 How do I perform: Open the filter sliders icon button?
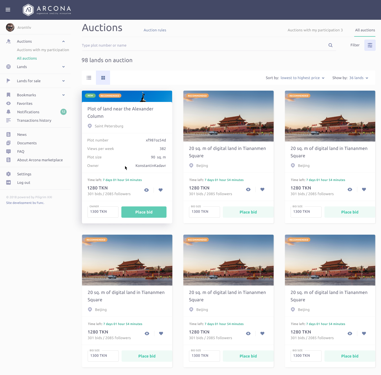[370, 45]
